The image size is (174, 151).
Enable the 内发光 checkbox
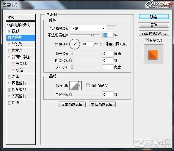(9, 51)
